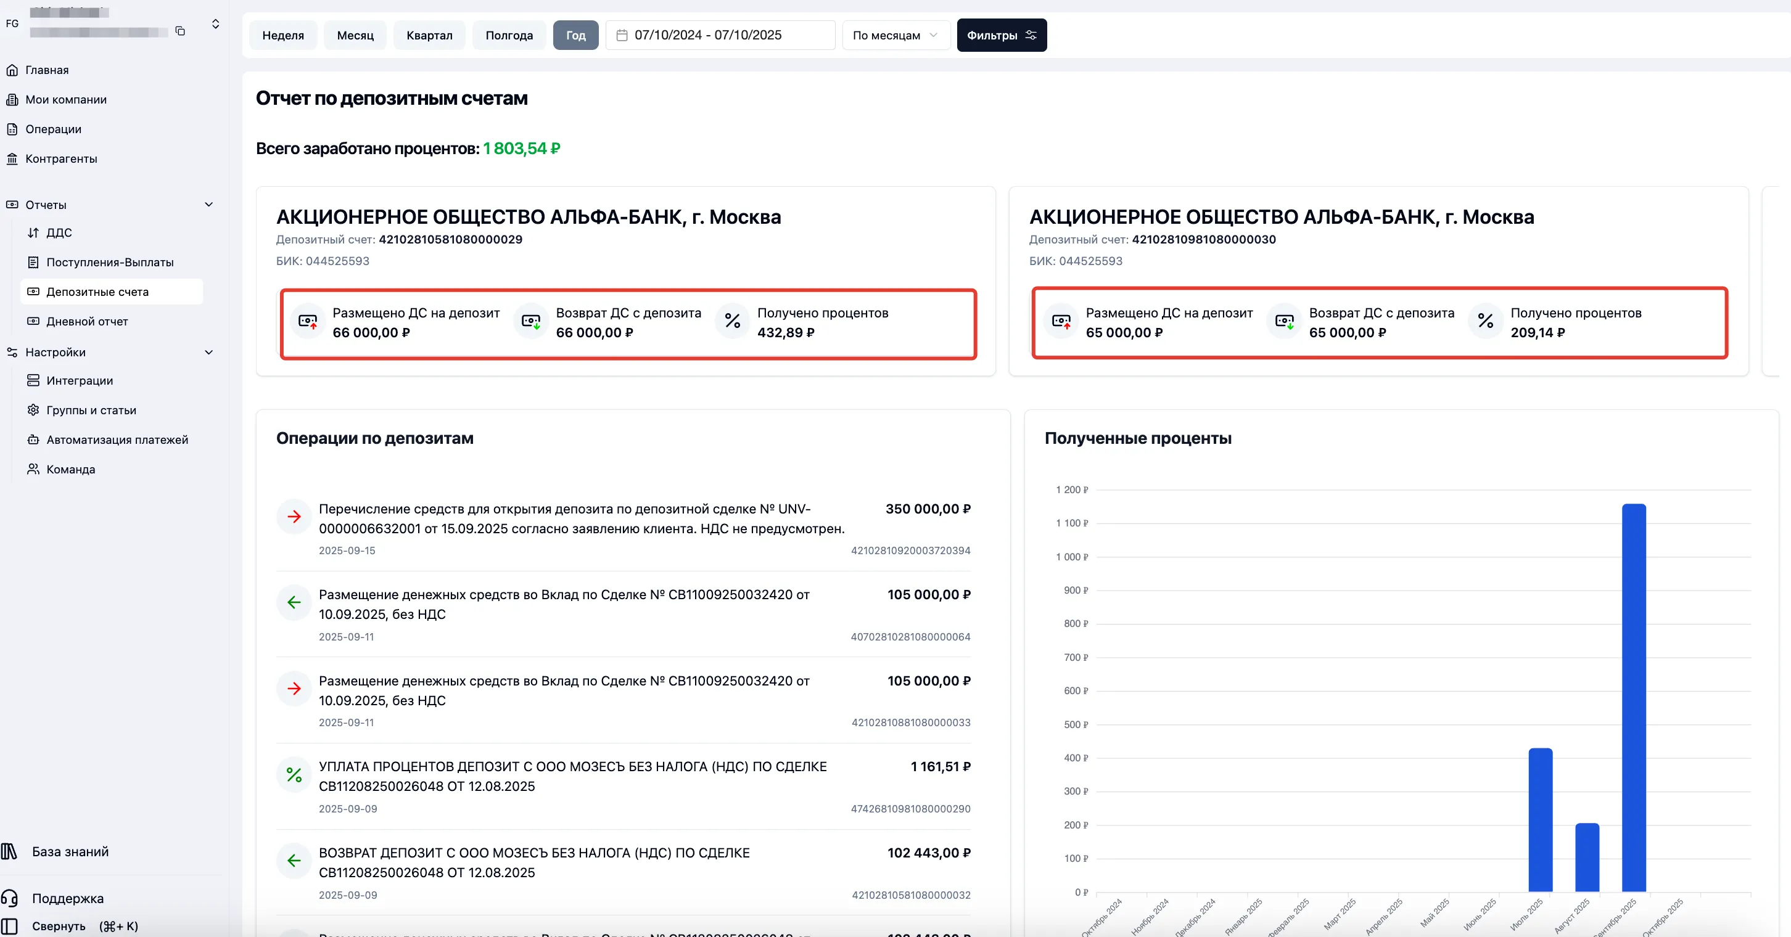Click percent icon beside 209,14 ₽
This screenshot has height=937, width=1791.
pos(1485,321)
